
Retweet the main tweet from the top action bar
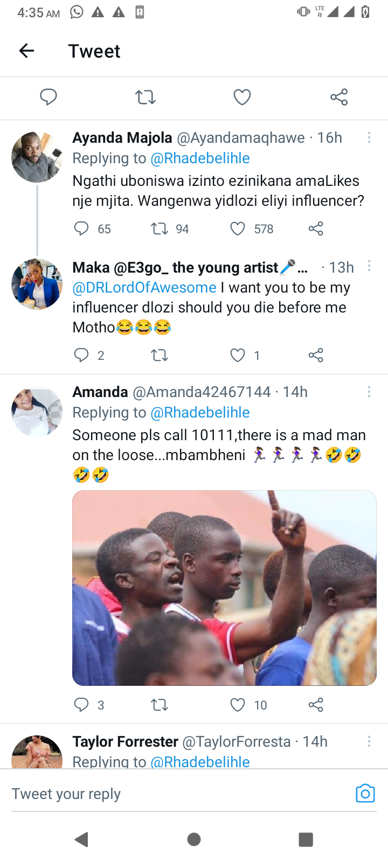145,97
